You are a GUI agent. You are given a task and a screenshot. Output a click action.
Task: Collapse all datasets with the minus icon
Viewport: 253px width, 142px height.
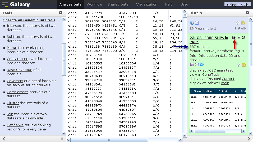[x=197, y=23]
